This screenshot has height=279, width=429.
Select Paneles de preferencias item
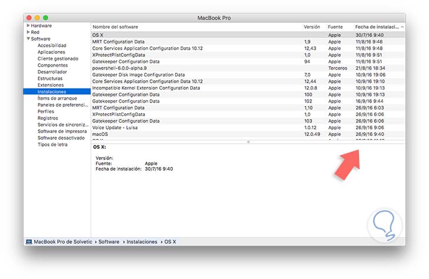[63, 105]
